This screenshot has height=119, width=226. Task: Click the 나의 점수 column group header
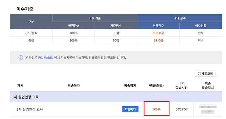180,18
